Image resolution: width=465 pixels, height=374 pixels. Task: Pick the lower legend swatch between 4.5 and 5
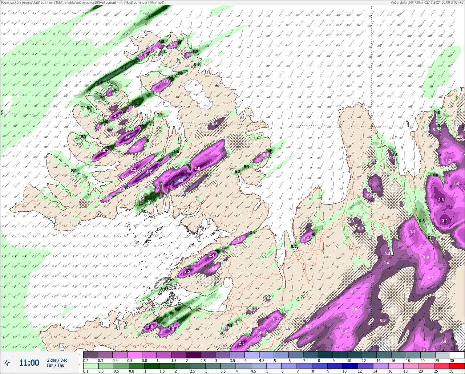[x=259, y=366]
